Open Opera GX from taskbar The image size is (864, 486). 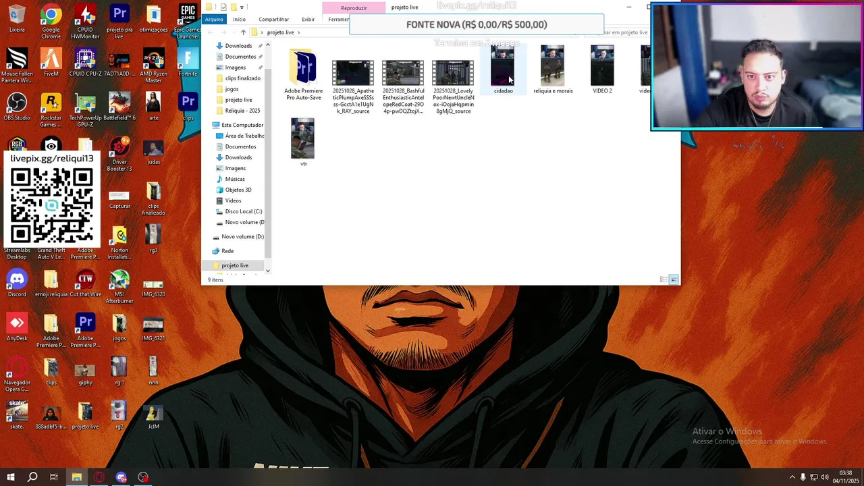click(99, 477)
